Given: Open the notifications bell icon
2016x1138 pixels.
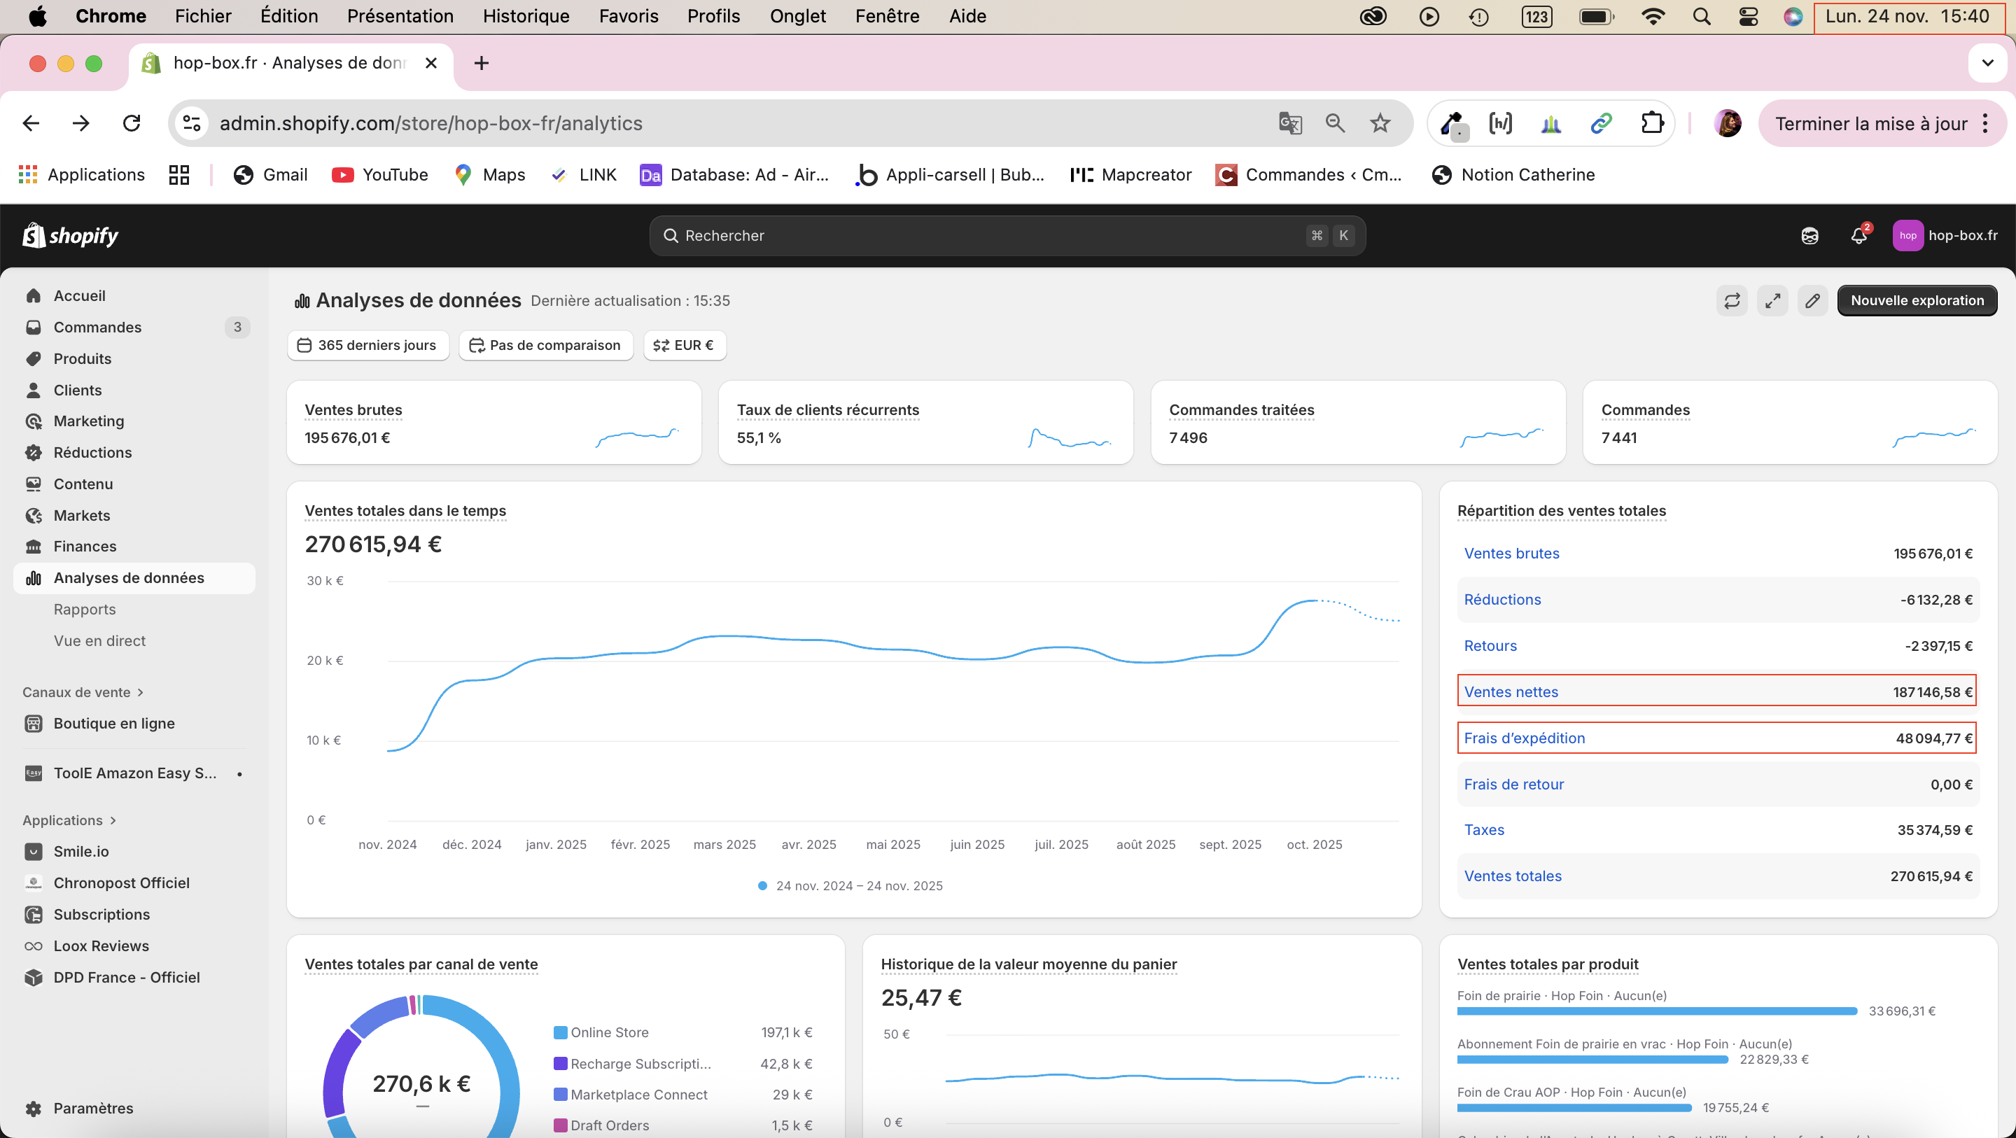Looking at the screenshot, I should 1858,236.
